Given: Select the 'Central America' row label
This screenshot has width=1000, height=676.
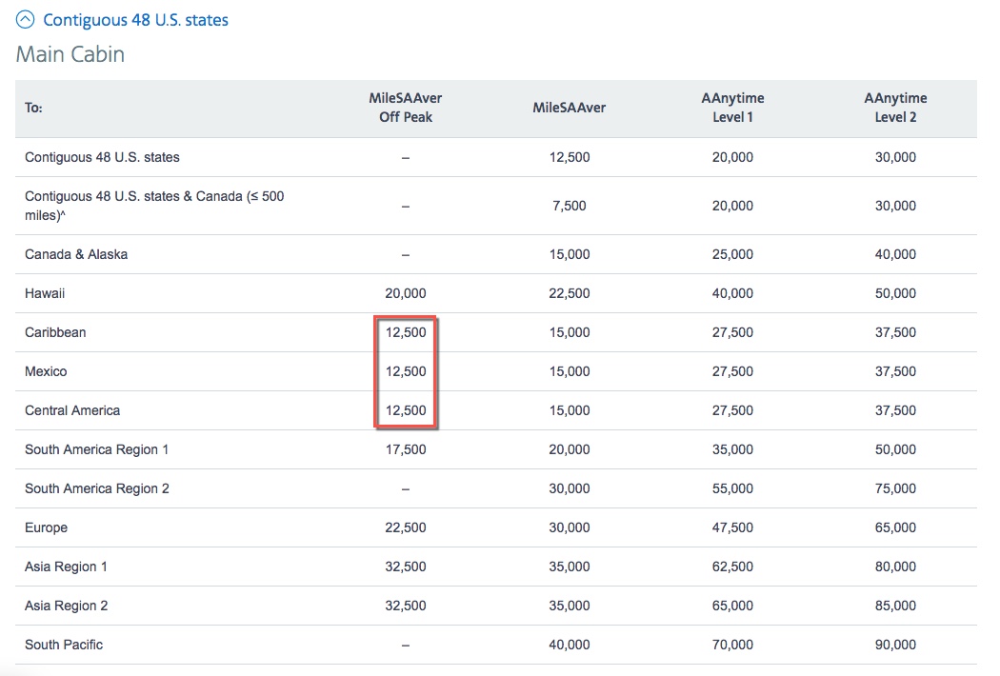Looking at the screenshot, I should coord(72,410).
